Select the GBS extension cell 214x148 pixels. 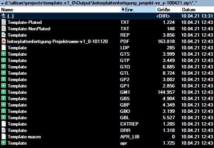click(x=125, y=98)
